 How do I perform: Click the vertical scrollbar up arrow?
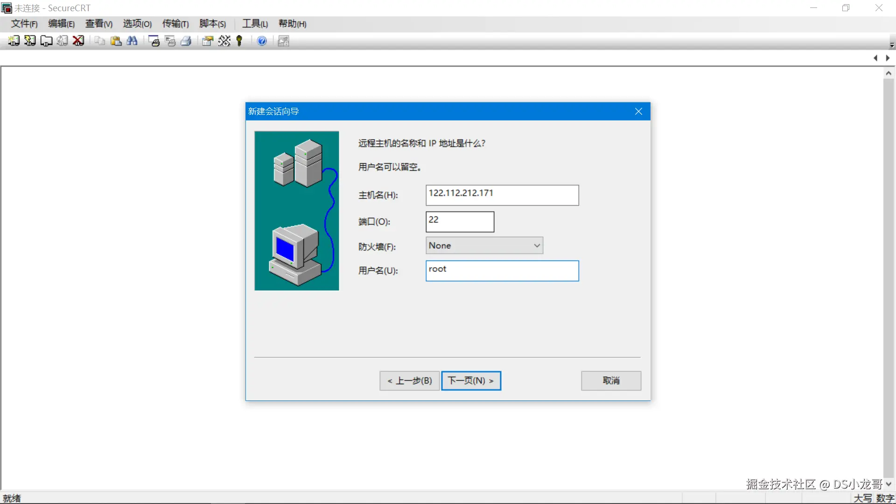(x=889, y=73)
